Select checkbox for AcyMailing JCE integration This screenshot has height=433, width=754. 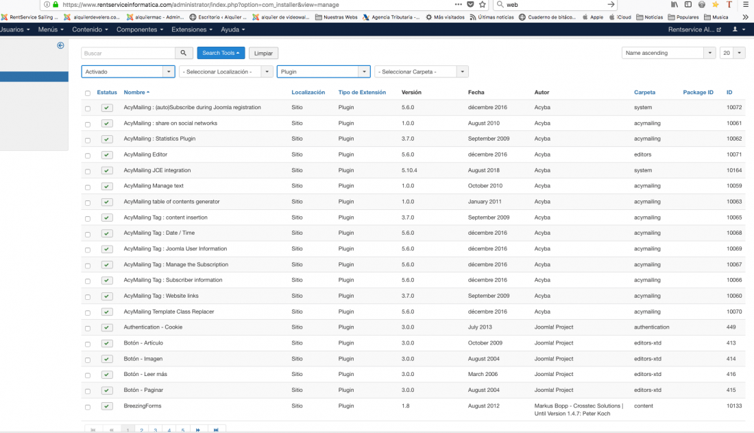[88, 171]
